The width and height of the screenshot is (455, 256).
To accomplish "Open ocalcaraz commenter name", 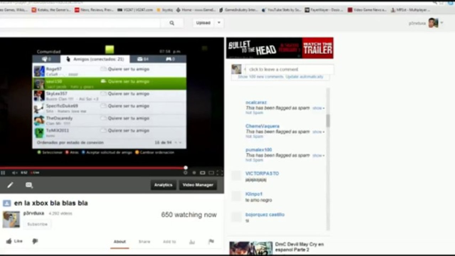I will pos(256,102).
